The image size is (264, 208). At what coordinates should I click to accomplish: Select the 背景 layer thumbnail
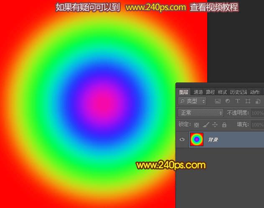click(x=197, y=139)
